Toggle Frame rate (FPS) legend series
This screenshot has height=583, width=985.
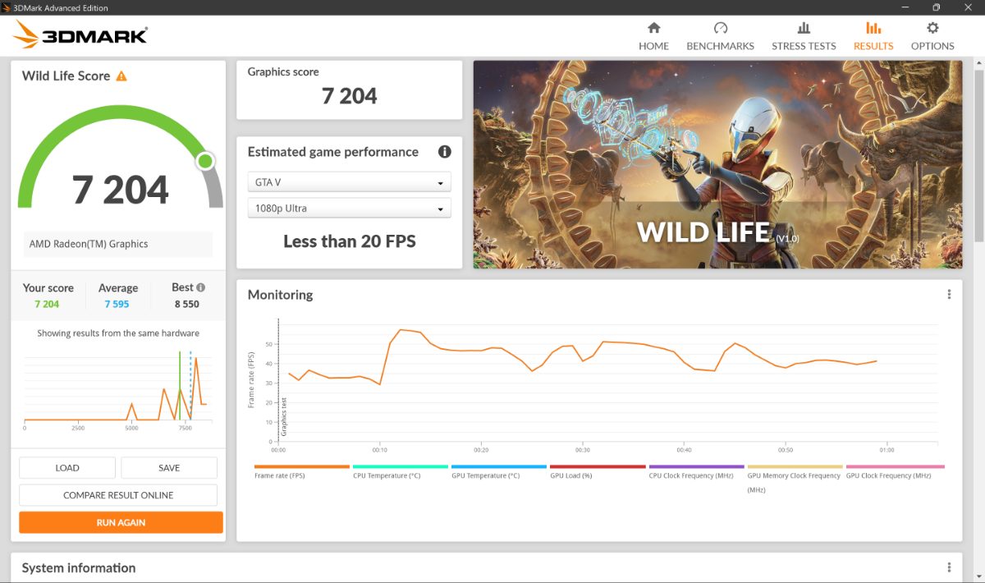click(x=279, y=475)
